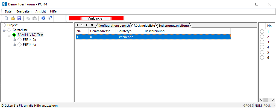Image resolution: width=276 pixels, height=108 pixels.
Task: Open the Ansicht menu
Action: (41, 12)
